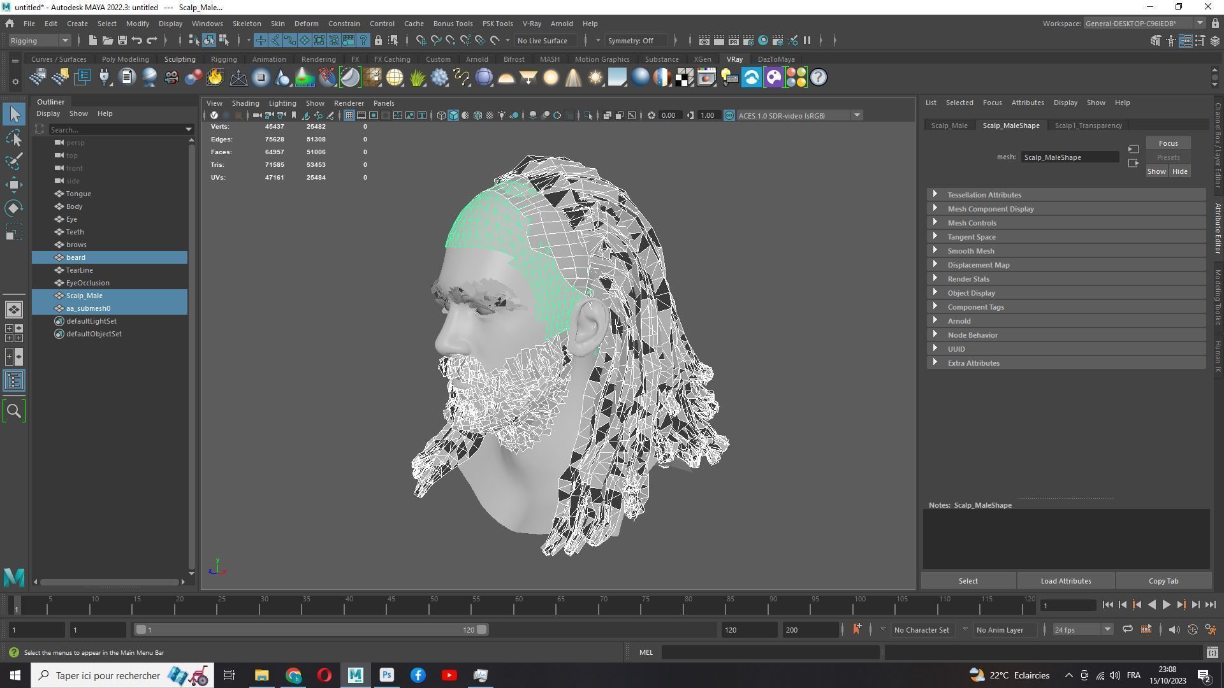Click the Focus button
This screenshot has width=1224, height=688.
coord(1168,143)
